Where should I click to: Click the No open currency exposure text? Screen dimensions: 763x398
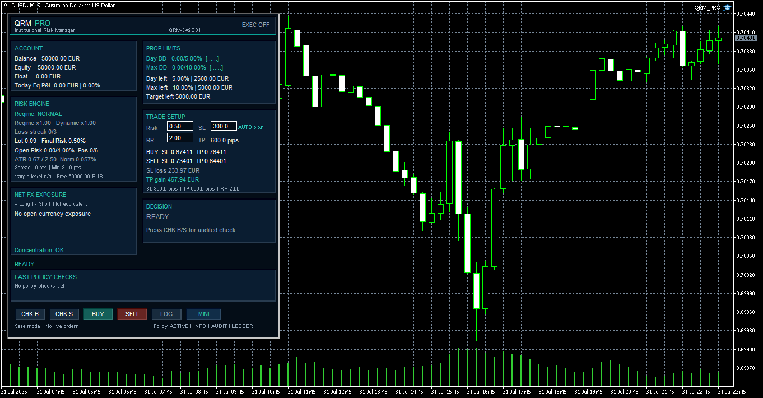(x=53, y=214)
